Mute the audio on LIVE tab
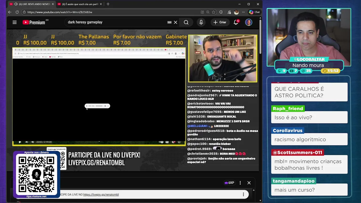Screen dimensions: 361x203 click(16, 4)
